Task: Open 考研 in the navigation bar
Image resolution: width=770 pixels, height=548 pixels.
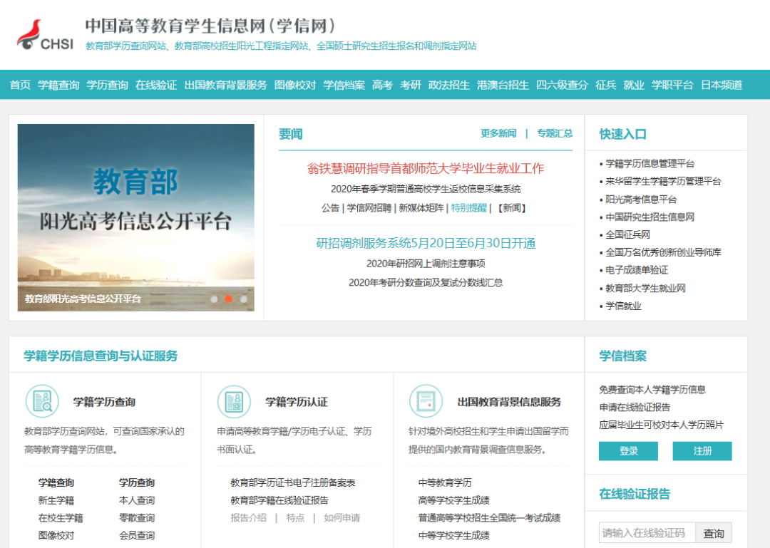Action: 411,85
